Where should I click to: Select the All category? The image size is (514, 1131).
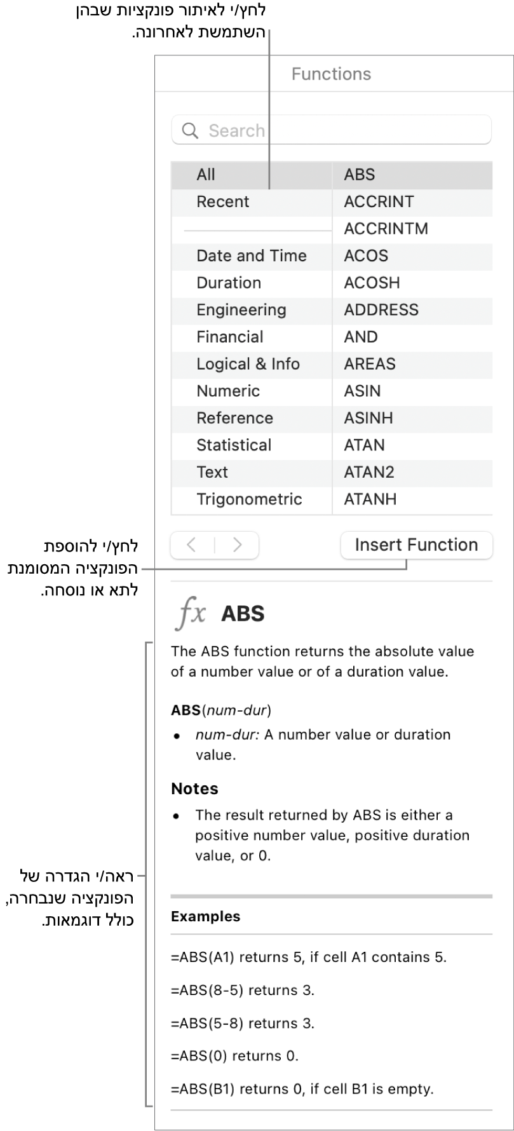[x=206, y=175]
